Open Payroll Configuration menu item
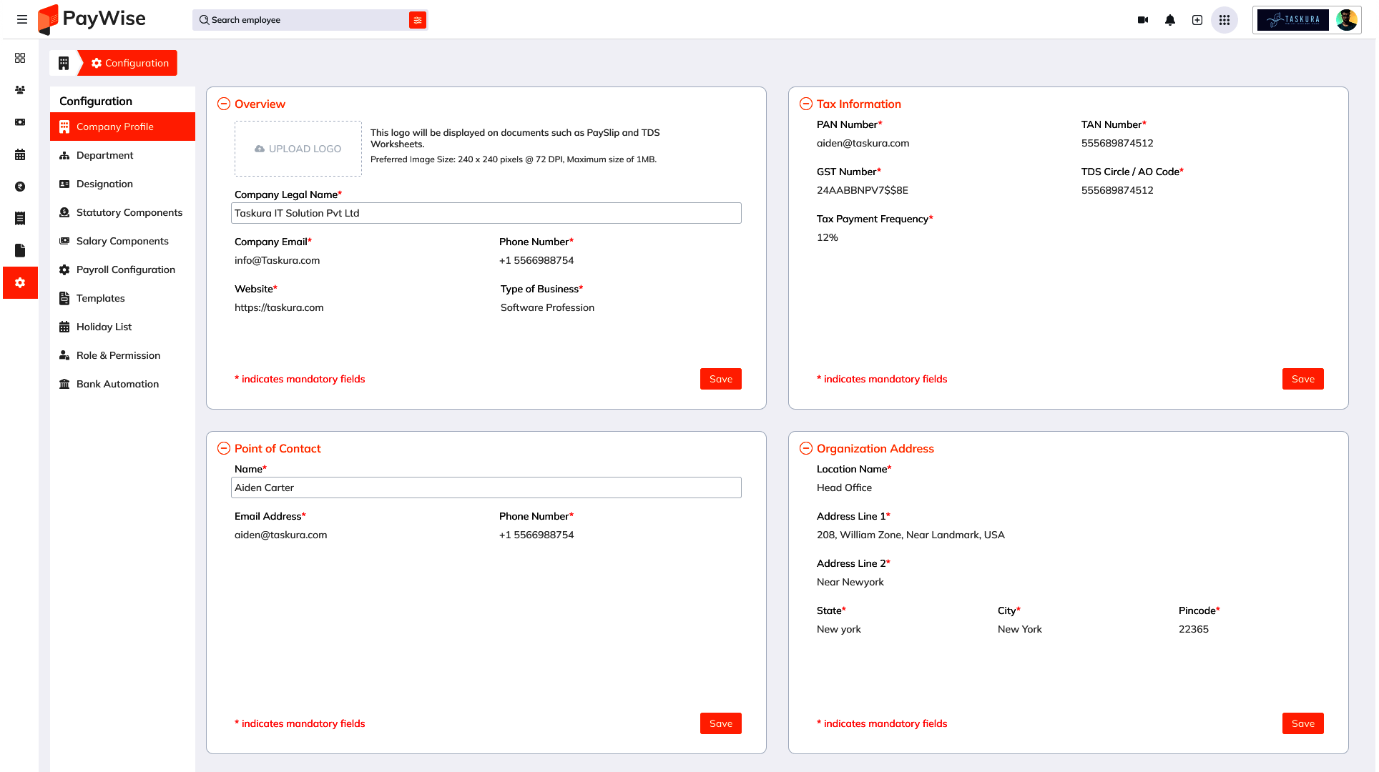This screenshot has width=1379, height=772. coord(125,269)
